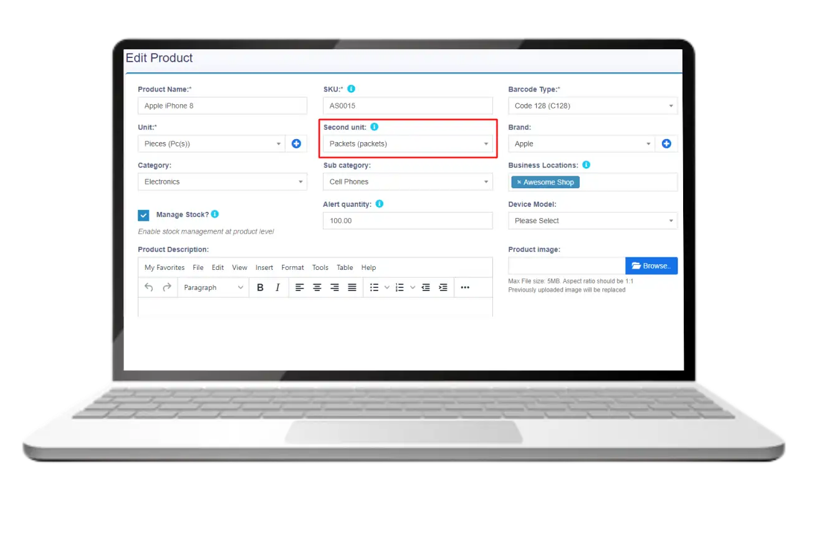814x536 pixels.
Task: Open the Insert menu in editor
Action: coord(264,267)
